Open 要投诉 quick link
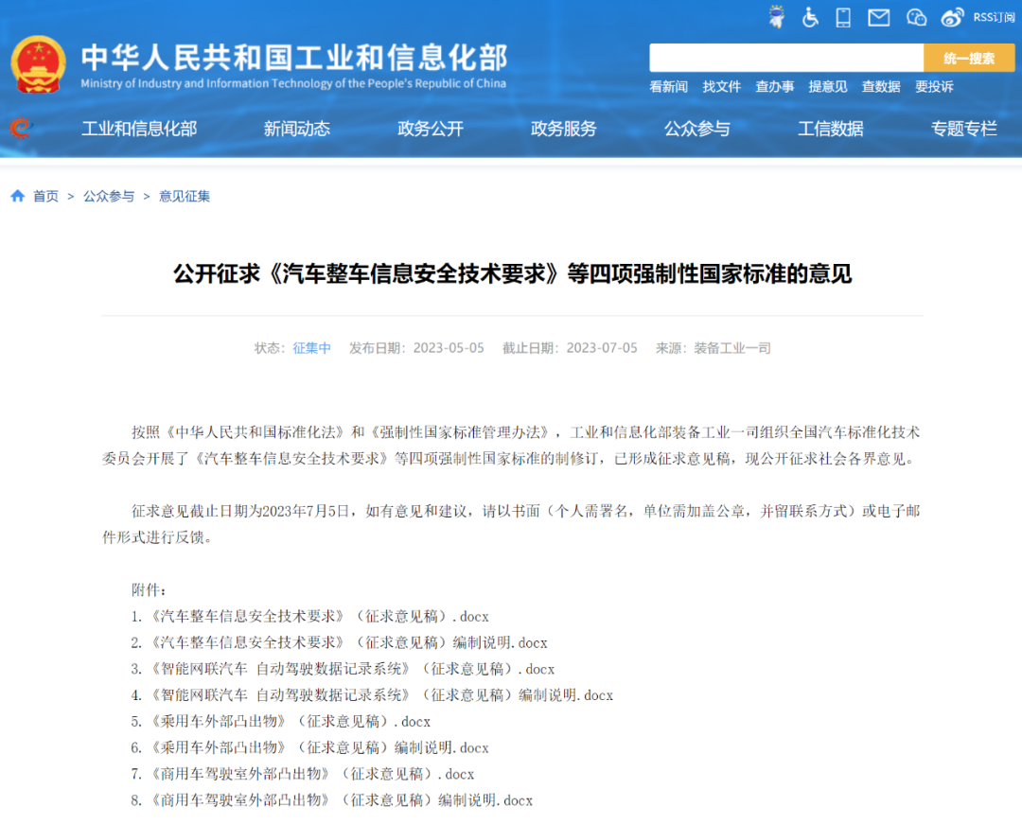This screenshot has width=1022, height=824. click(934, 87)
